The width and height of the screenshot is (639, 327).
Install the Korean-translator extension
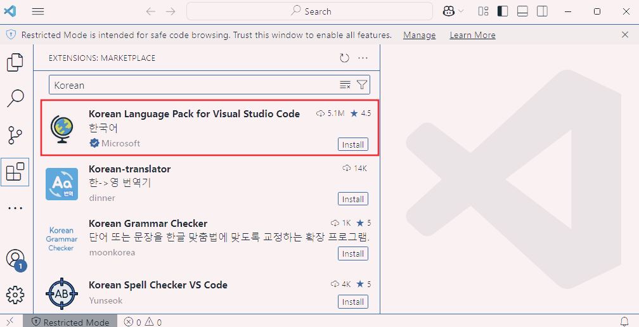click(x=353, y=199)
